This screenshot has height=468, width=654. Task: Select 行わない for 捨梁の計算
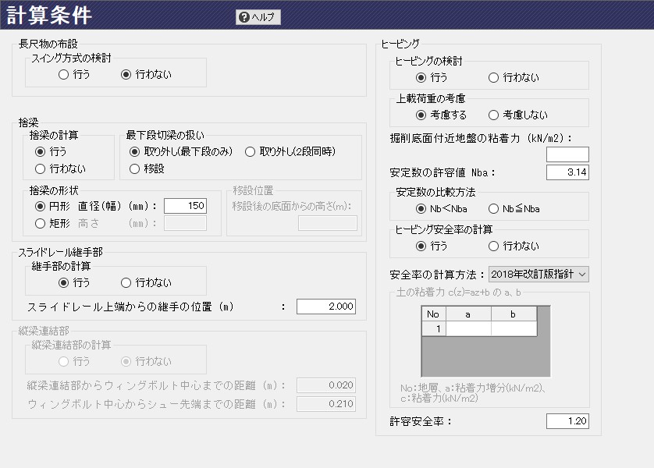(x=60, y=168)
